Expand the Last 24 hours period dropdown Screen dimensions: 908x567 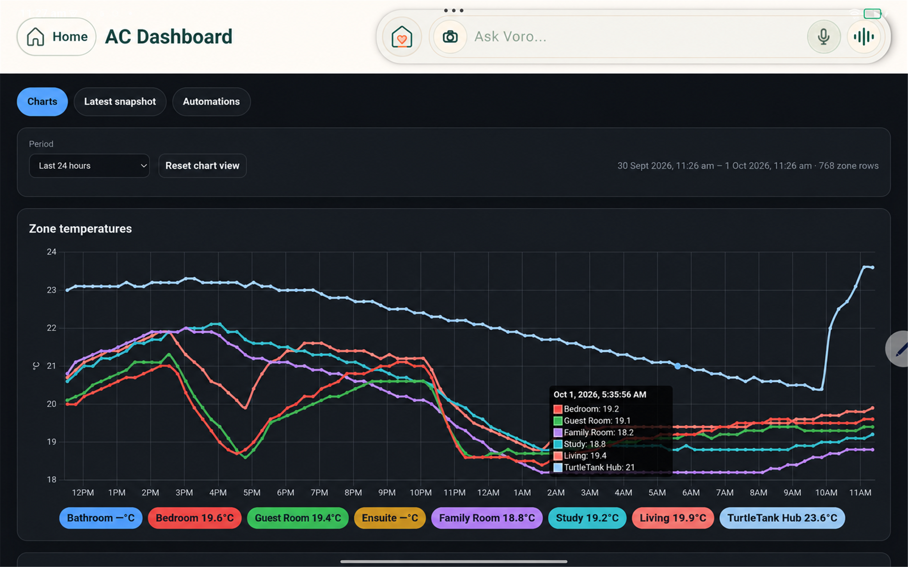pos(89,166)
